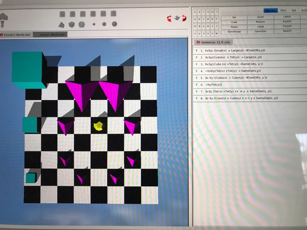Set block size to large using the biggest sphere
The image size is (307, 230).
(114, 24)
